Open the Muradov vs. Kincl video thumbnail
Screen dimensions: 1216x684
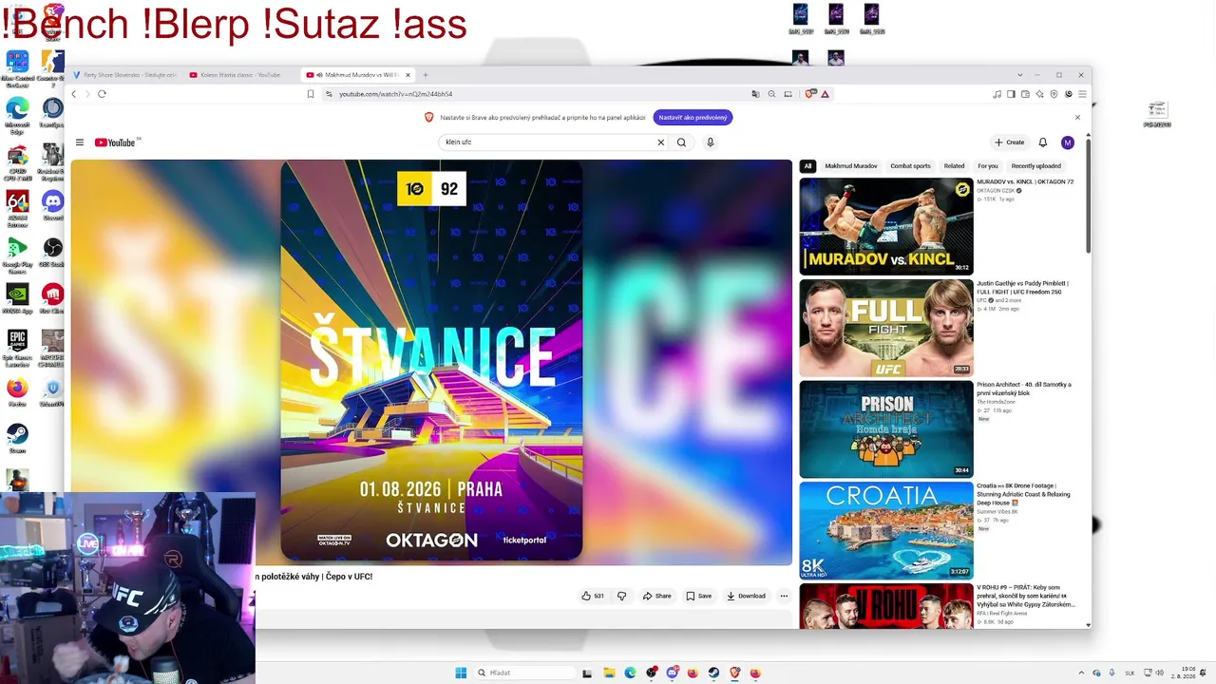point(886,227)
